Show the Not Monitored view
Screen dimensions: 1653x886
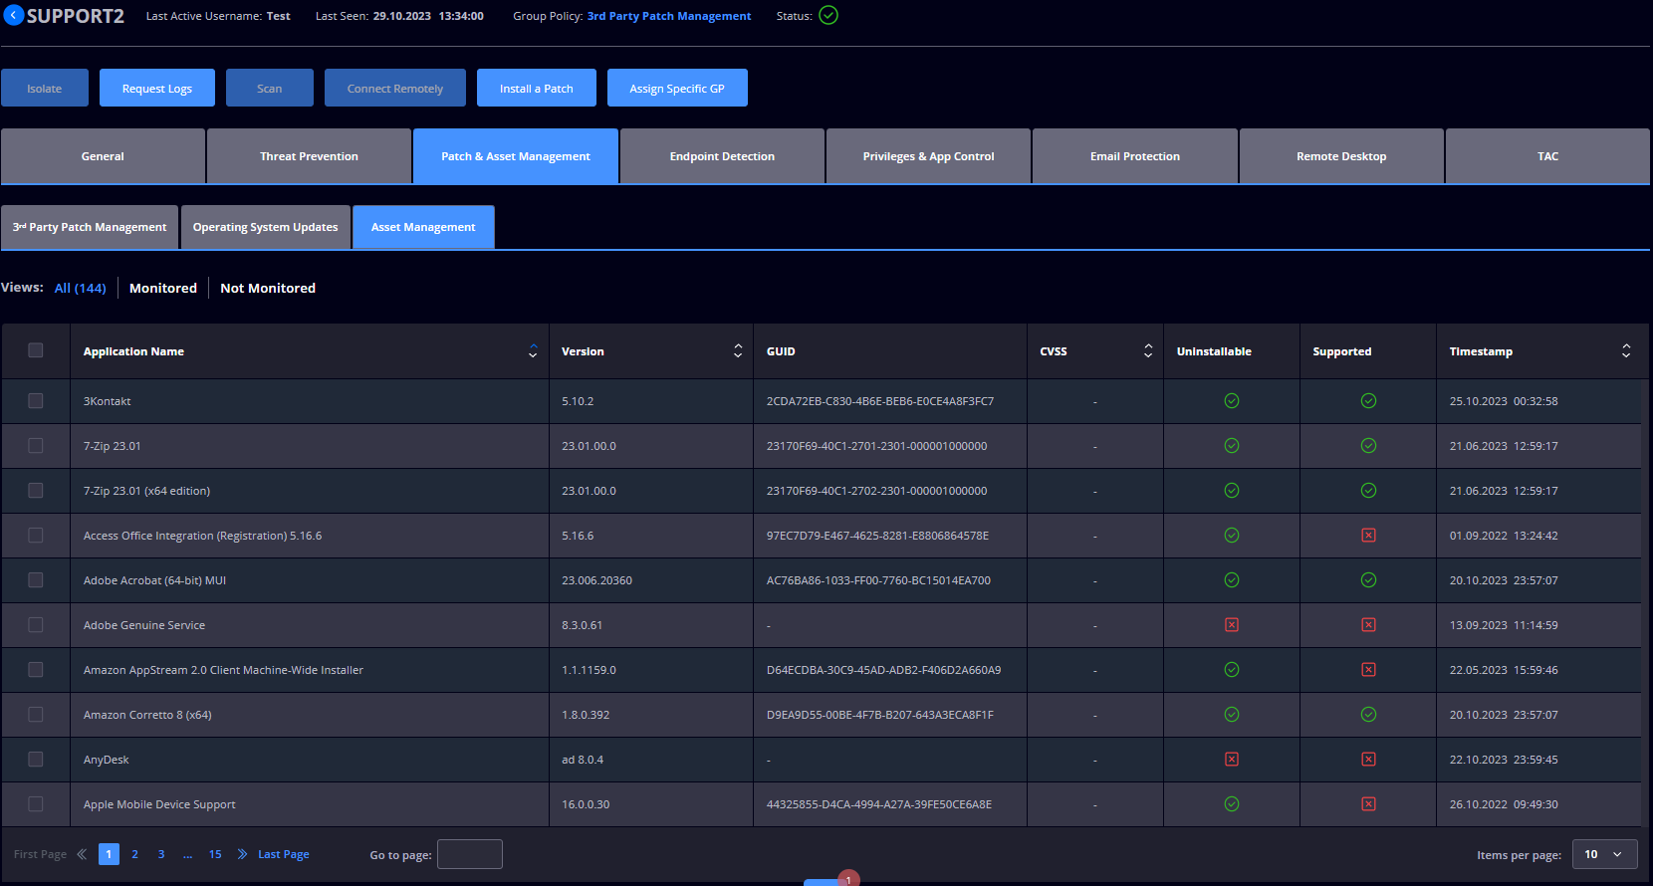[268, 288]
